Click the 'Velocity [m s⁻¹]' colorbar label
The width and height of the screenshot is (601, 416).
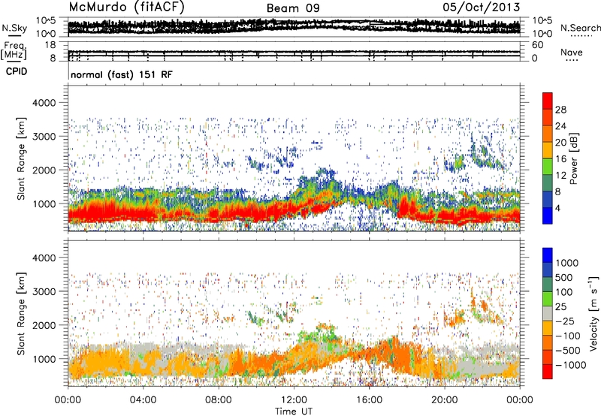pyautogui.click(x=593, y=313)
